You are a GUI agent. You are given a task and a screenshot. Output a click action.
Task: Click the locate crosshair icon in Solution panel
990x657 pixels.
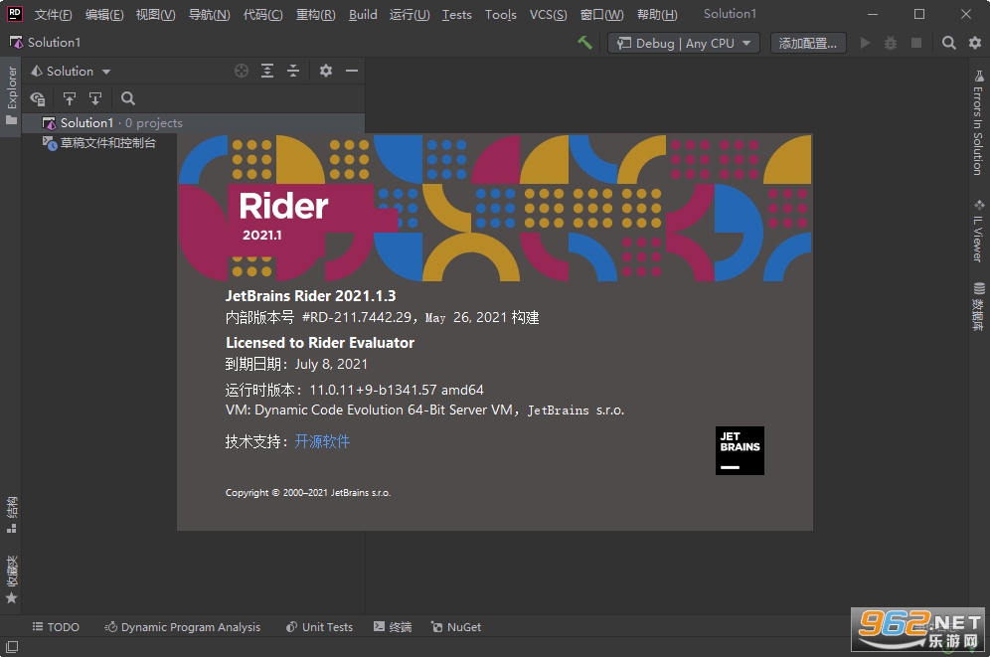pos(242,71)
